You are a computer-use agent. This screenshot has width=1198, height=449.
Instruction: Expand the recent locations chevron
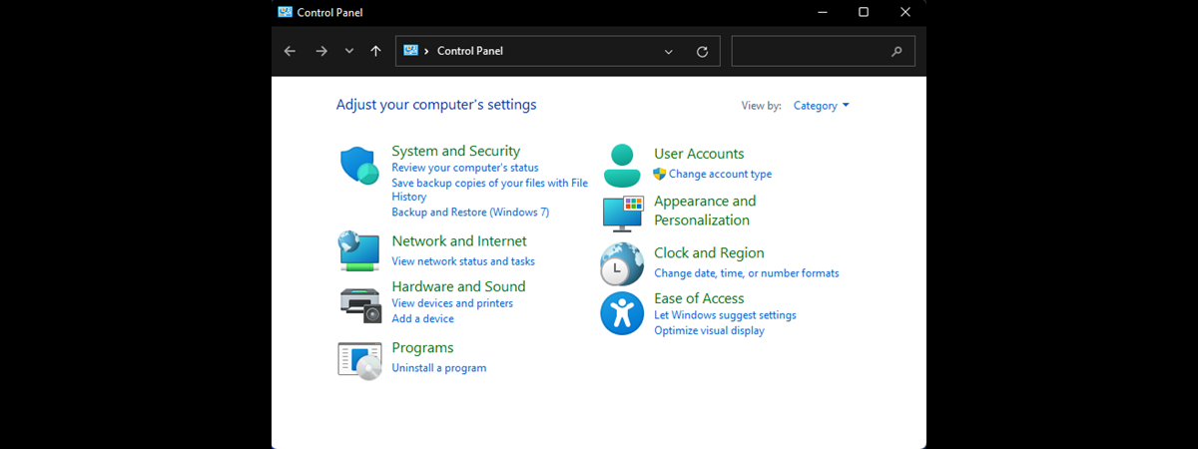348,51
